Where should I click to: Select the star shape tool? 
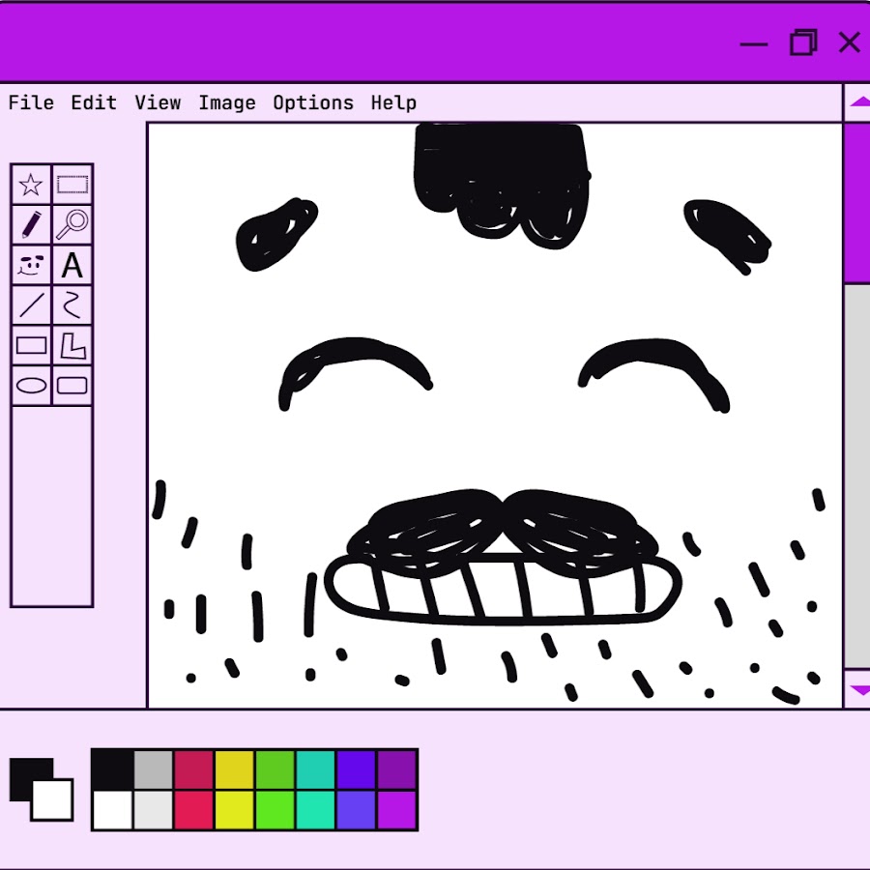coord(31,185)
